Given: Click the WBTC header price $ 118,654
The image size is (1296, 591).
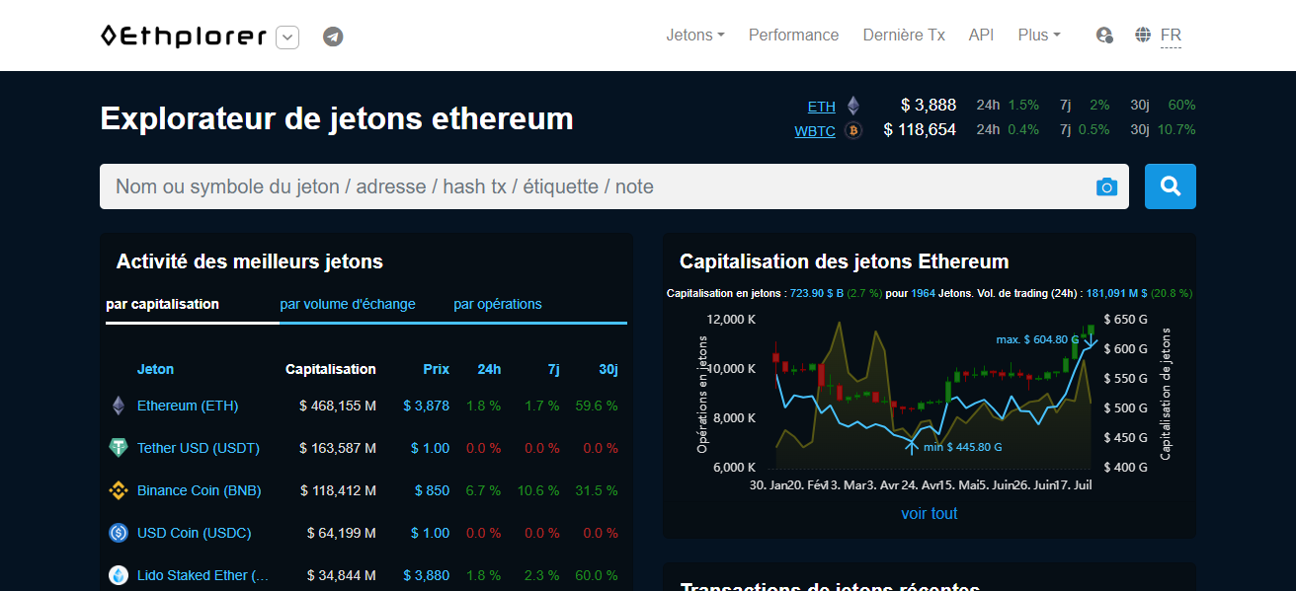Looking at the screenshot, I should click(920, 129).
